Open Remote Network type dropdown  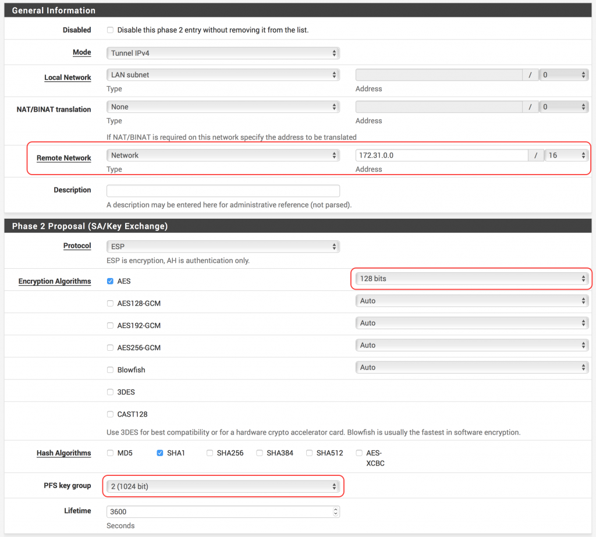pos(223,155)
